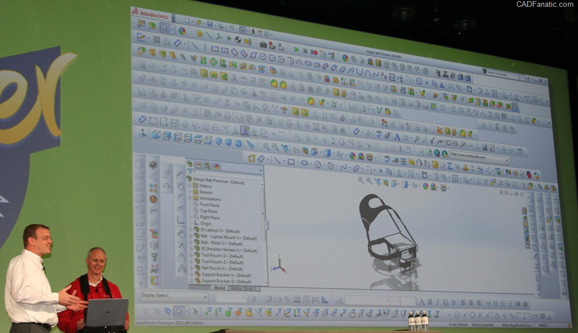The width and height of the screenshot is (578, 333).
Task: Open the PropertyManager tab
Action: (x=198, y=165)
